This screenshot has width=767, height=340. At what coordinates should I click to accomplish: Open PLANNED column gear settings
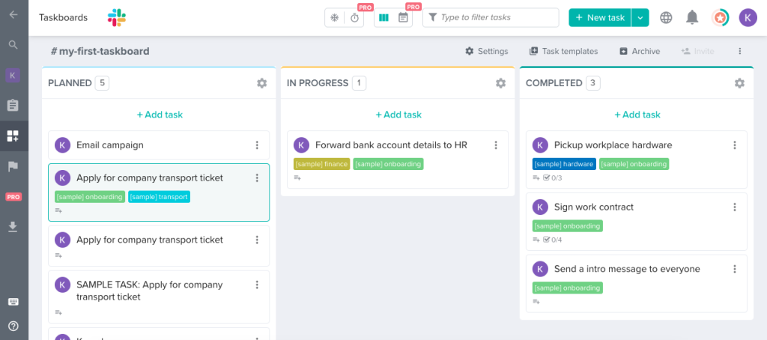(261, 83)
